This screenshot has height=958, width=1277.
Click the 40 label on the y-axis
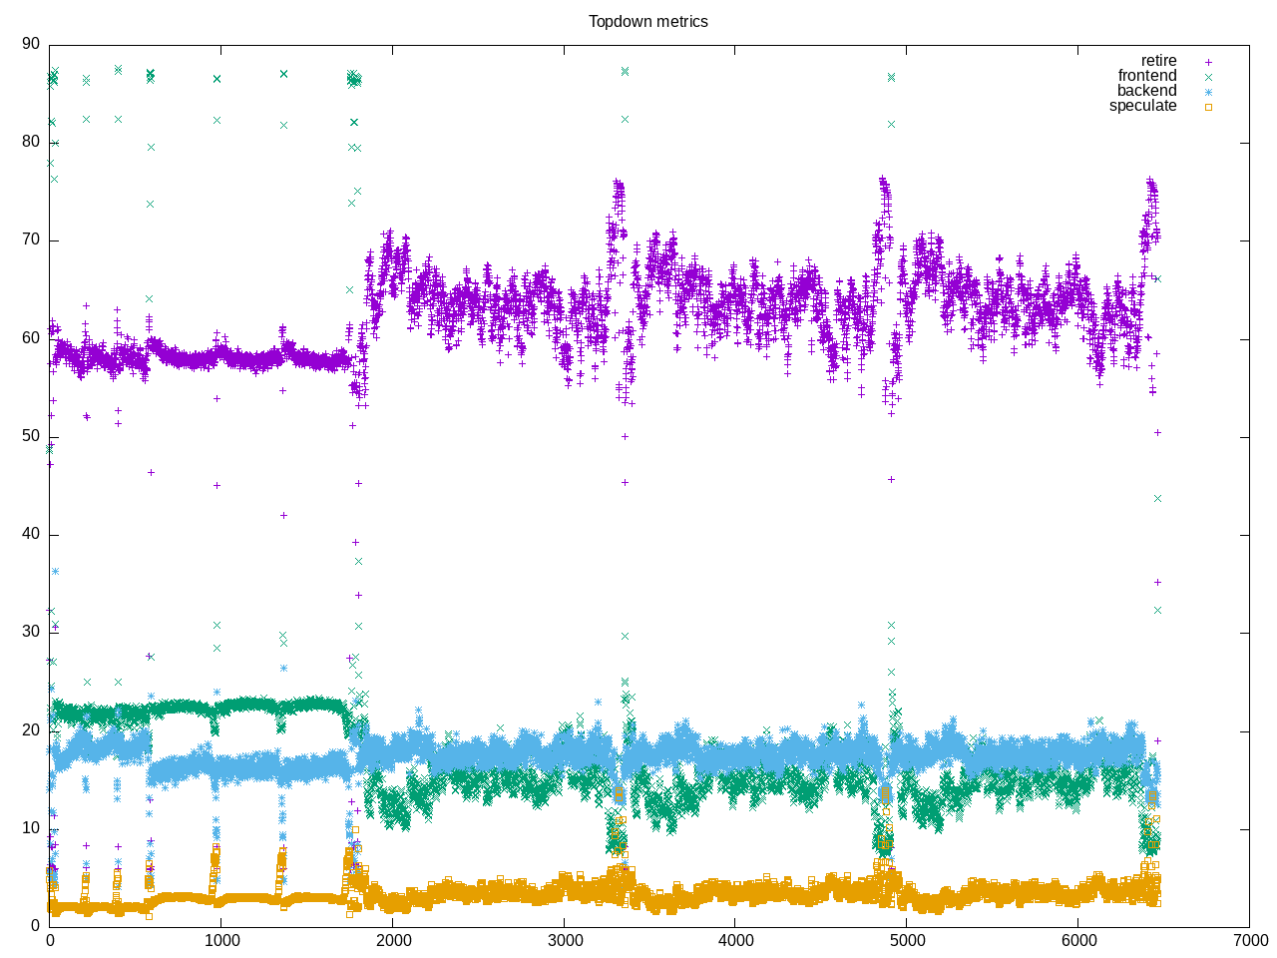coord(31,534)
